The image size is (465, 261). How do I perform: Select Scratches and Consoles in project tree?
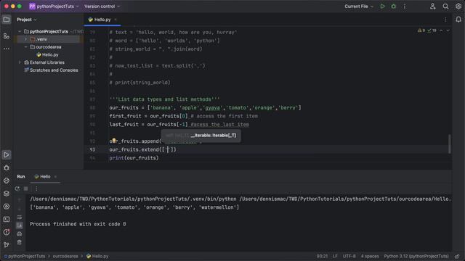(54, 70)
